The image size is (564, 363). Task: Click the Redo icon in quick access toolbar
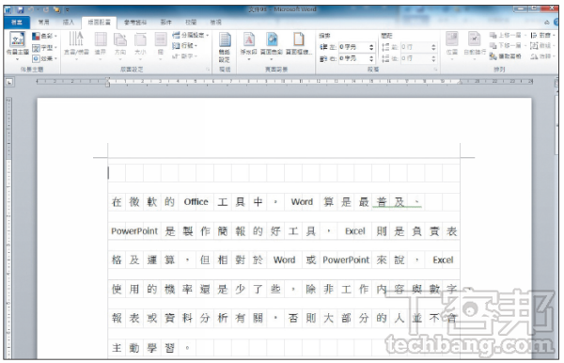click(x=46, y=9)
